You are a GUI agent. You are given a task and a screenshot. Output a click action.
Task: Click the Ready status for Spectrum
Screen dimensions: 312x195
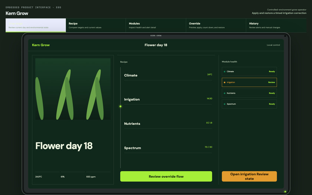(x=272, y=104)
